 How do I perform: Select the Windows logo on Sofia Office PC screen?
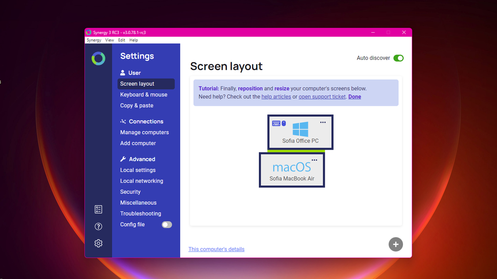(301, 129)
